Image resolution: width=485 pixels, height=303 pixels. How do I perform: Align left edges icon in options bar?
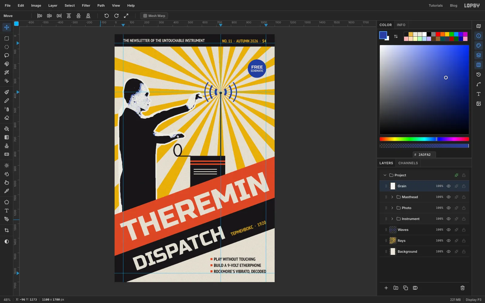coord(40,16)
